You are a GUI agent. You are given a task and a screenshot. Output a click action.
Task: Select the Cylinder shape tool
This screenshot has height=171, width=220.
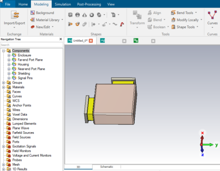(x=99, y=15)
